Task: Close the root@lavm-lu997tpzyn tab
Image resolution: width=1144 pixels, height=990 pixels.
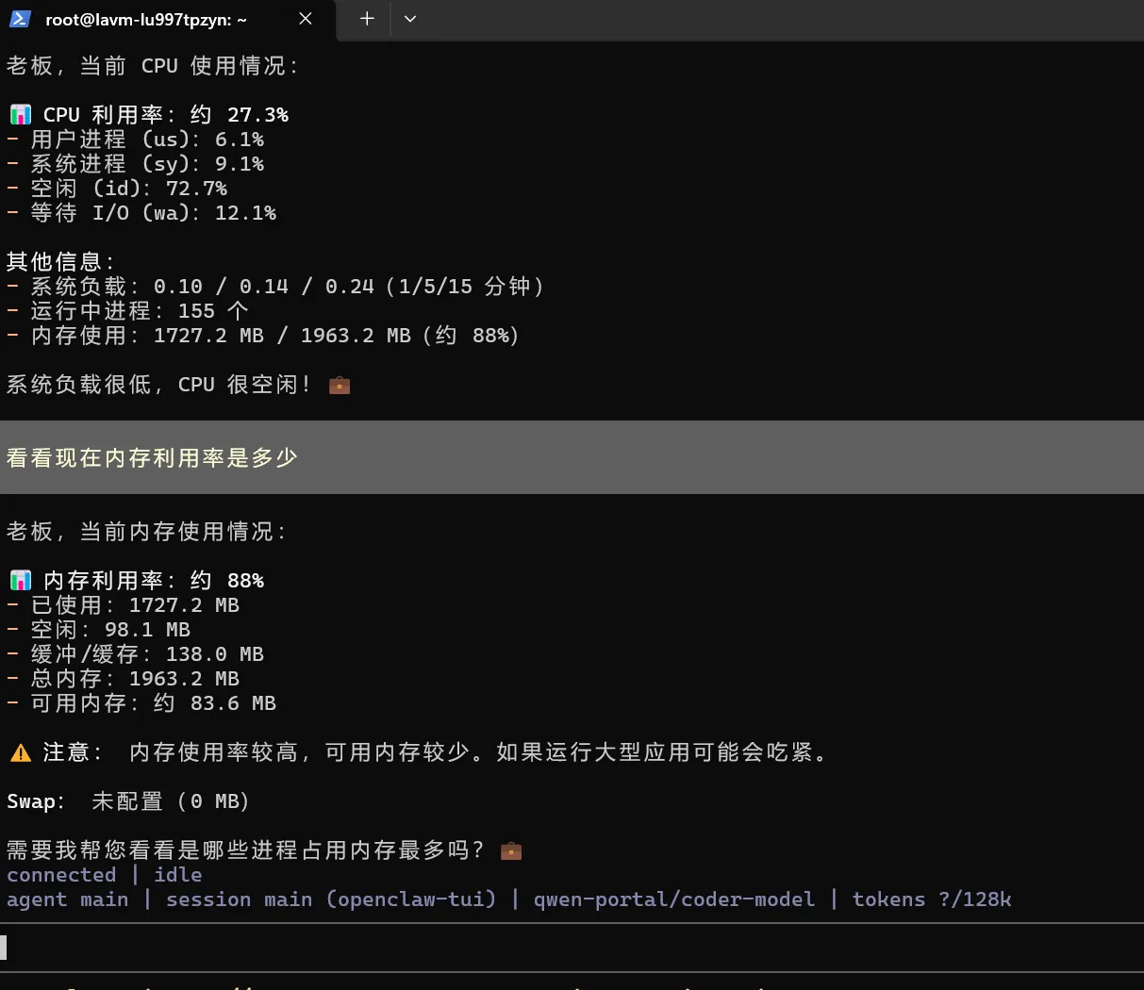Action: [305, 19]
